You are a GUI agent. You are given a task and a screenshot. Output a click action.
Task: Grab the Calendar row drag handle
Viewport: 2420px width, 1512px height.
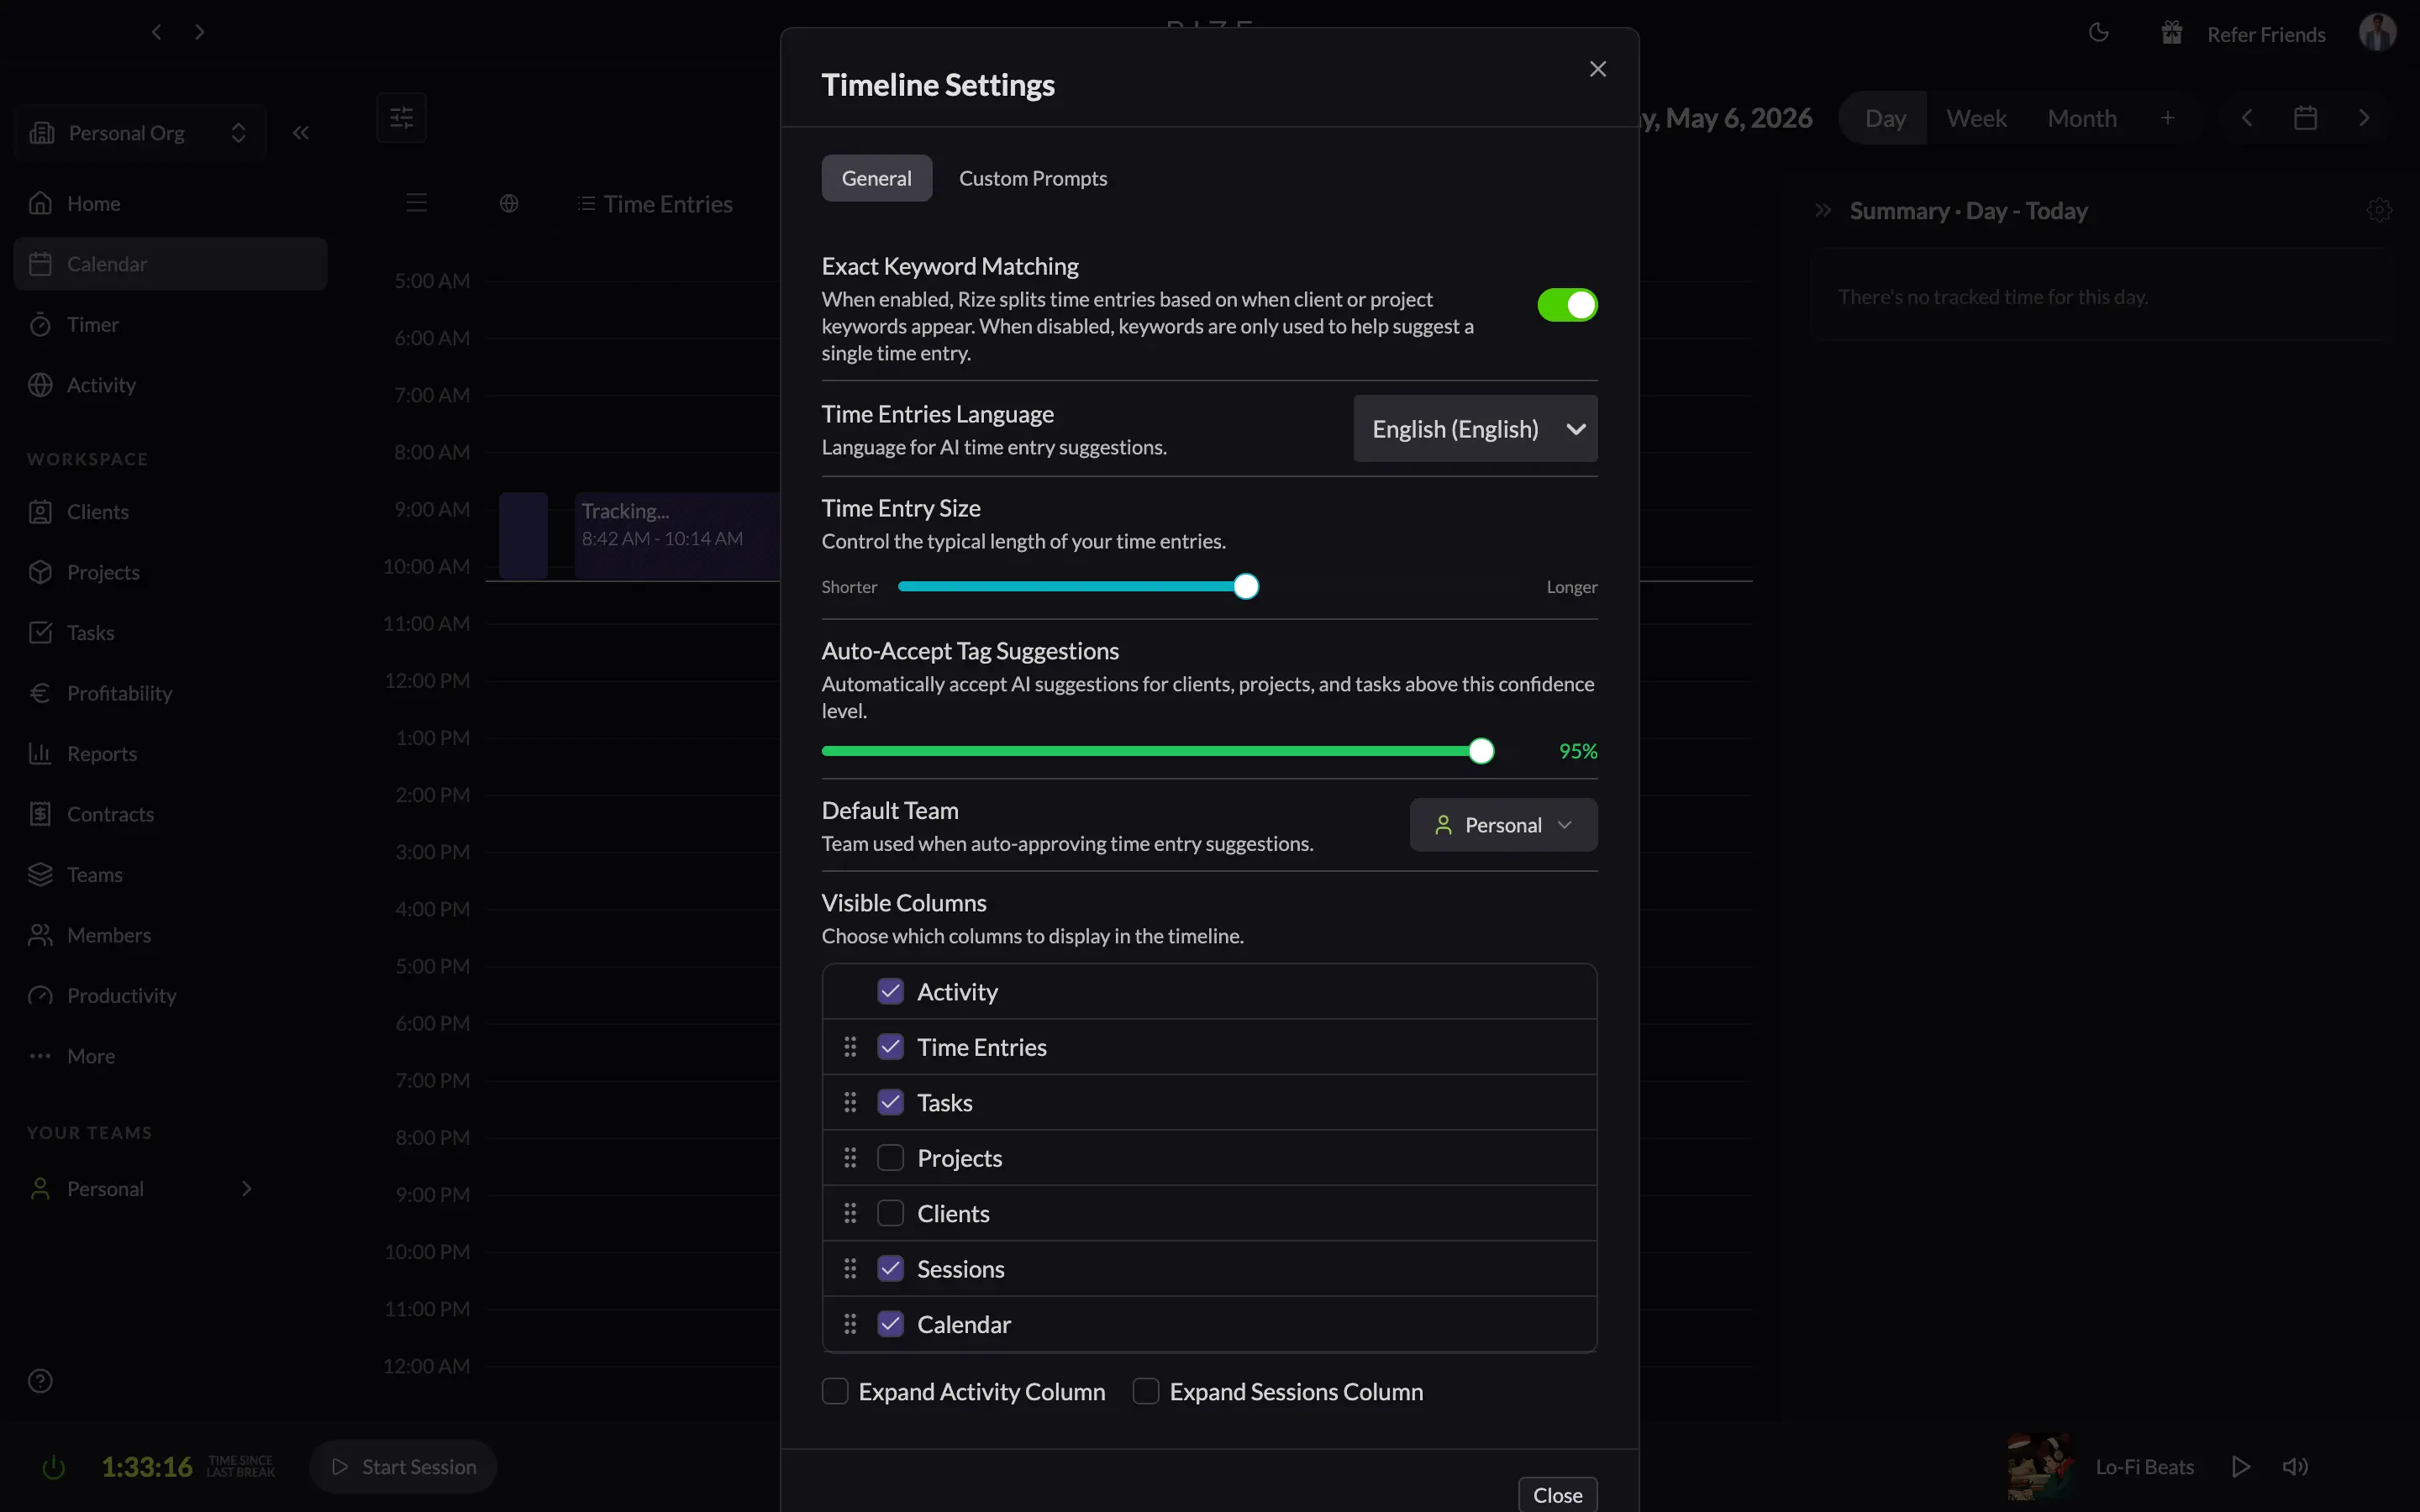850,1324
